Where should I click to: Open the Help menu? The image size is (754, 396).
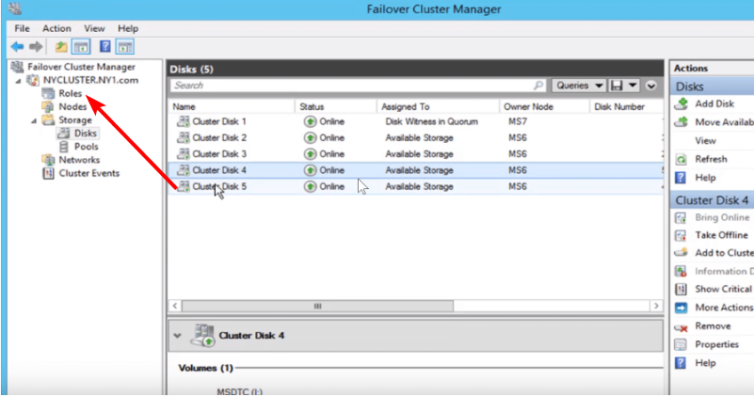coord(128,28)
